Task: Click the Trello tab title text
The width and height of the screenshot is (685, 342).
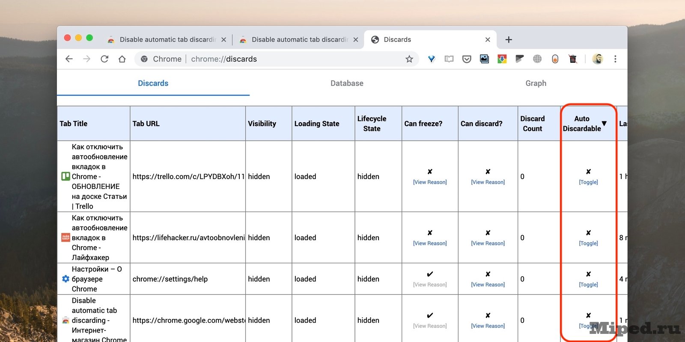Action: pos(99,177)
